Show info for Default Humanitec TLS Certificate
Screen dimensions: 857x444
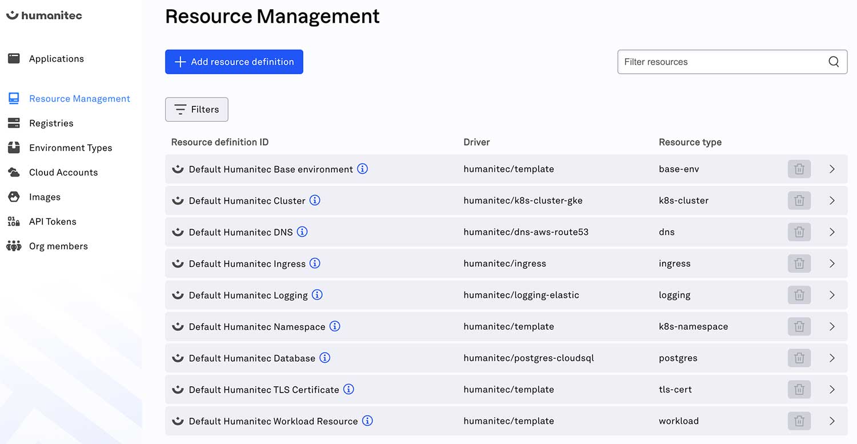pos(349,389)
